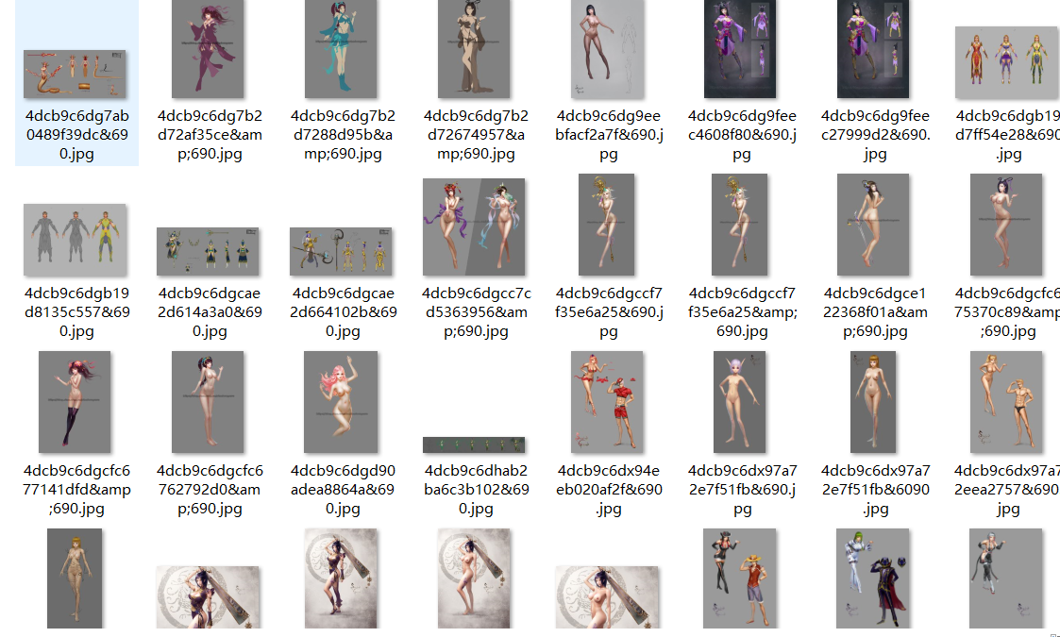Click the file name 4dcb9c6dg9eebfacf2a7f&690.jpg
The height and width of the screenshot is (637, 1060).
click(x=609, y=135)
